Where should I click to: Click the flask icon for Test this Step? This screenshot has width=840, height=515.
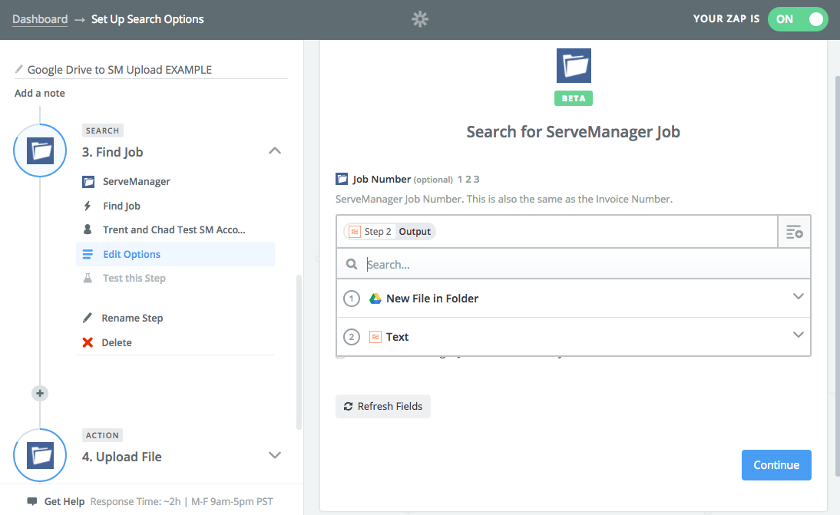(x=88, y=278)
